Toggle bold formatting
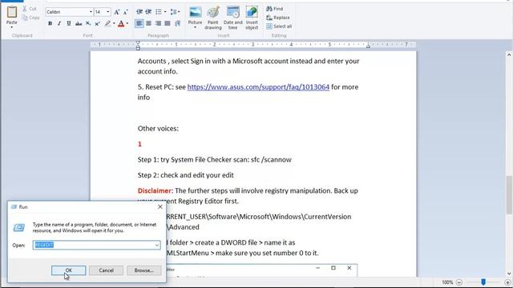The image size is (513, 288). pyautogui.click(x=50, y=23)
